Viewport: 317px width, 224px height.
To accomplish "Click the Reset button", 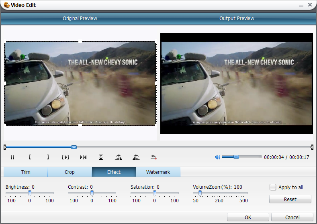I will [x=290, y=200].
